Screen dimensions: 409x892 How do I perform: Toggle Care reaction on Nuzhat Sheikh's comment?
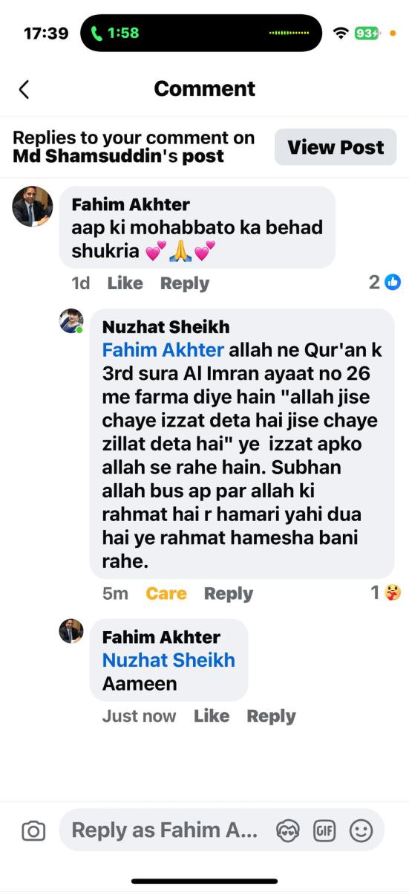tap(166, 593)
